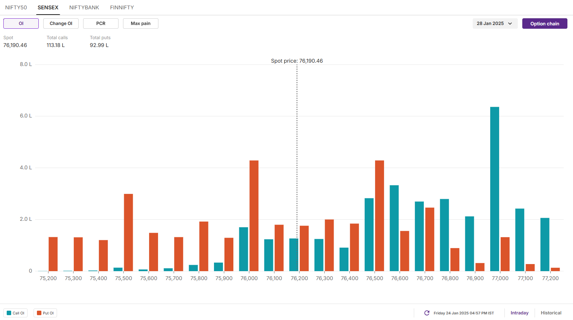Open the FINNIFTY tab
The width and height of the screenshot is (573, 320).
coord(122,7)
